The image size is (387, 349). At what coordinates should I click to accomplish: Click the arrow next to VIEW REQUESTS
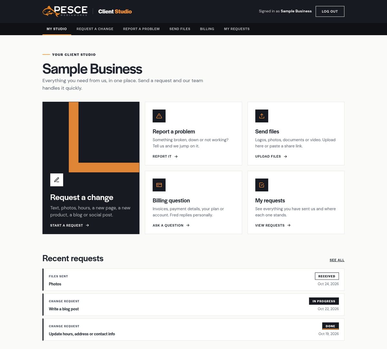pyautogui.click(x=289, y=225)
